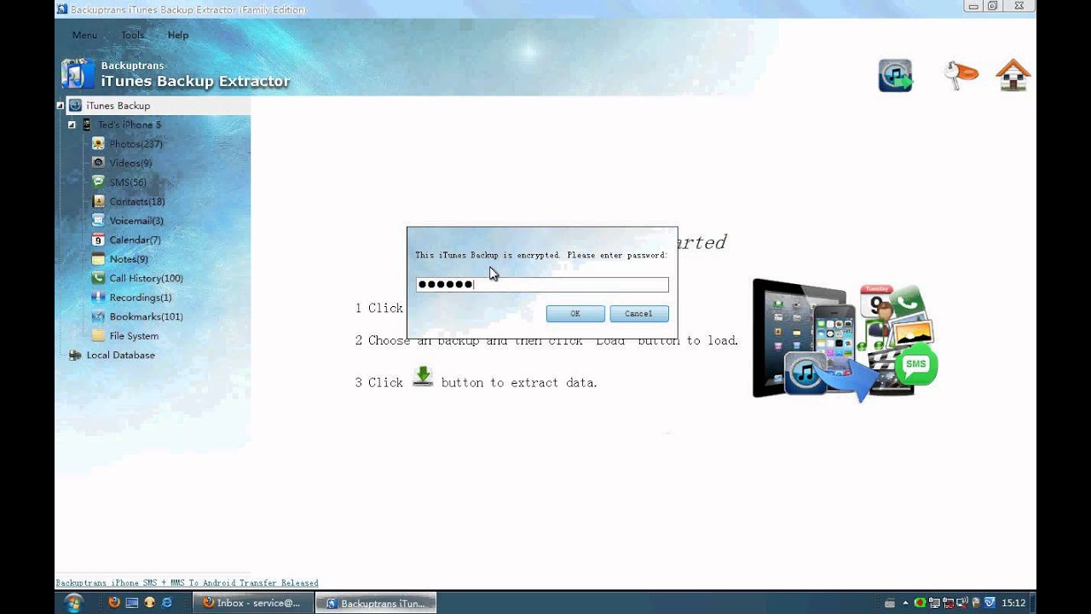Open Call History(100) in the tree

coord(146,278)
